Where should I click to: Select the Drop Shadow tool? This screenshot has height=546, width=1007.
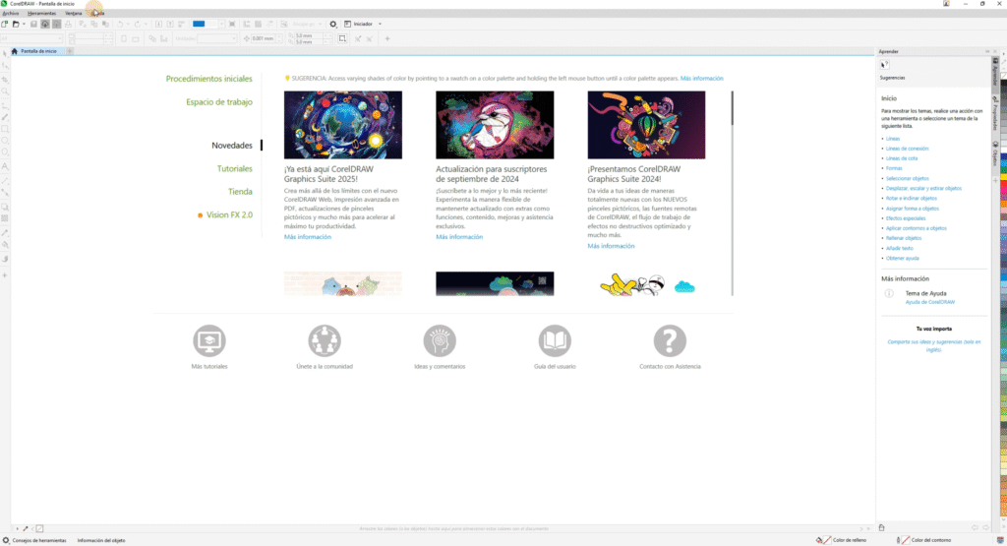click(x=5, y=208)
